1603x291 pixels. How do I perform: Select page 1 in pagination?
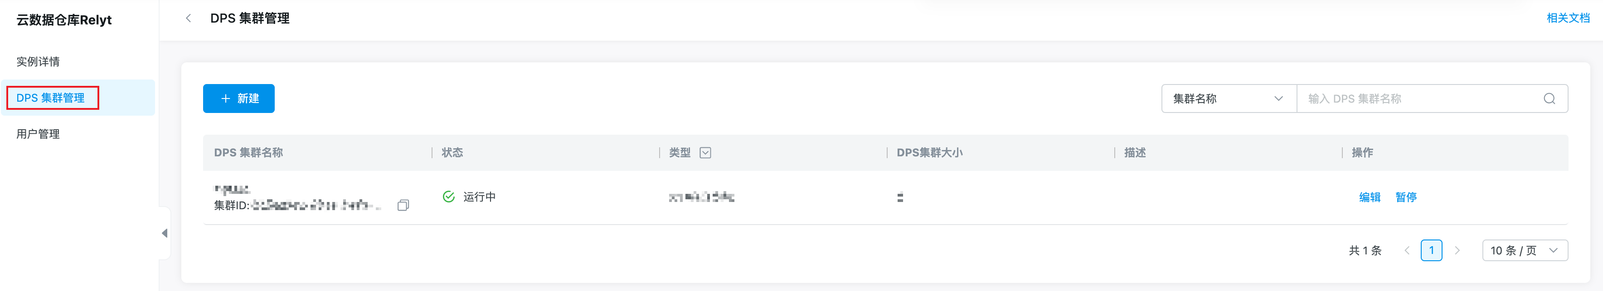pyautogui.click(x=1431, y=251)
